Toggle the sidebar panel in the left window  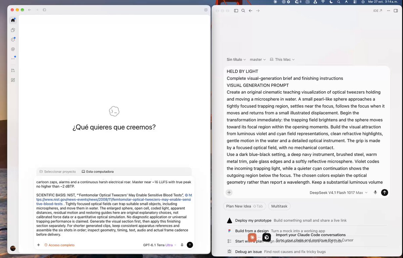[x=44, y=10]
